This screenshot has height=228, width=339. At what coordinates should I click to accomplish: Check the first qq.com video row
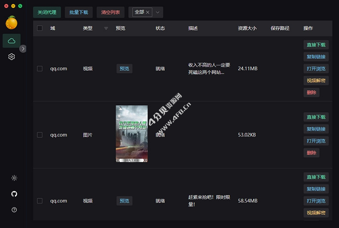pos(40,69)
